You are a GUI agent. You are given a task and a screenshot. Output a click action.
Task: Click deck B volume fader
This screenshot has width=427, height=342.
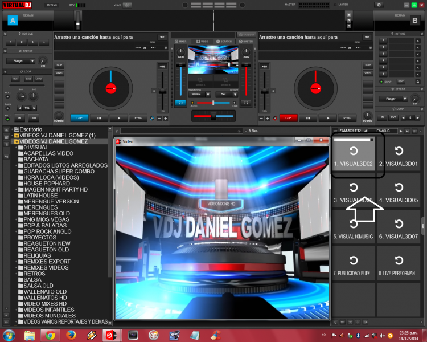click(246, 65)
